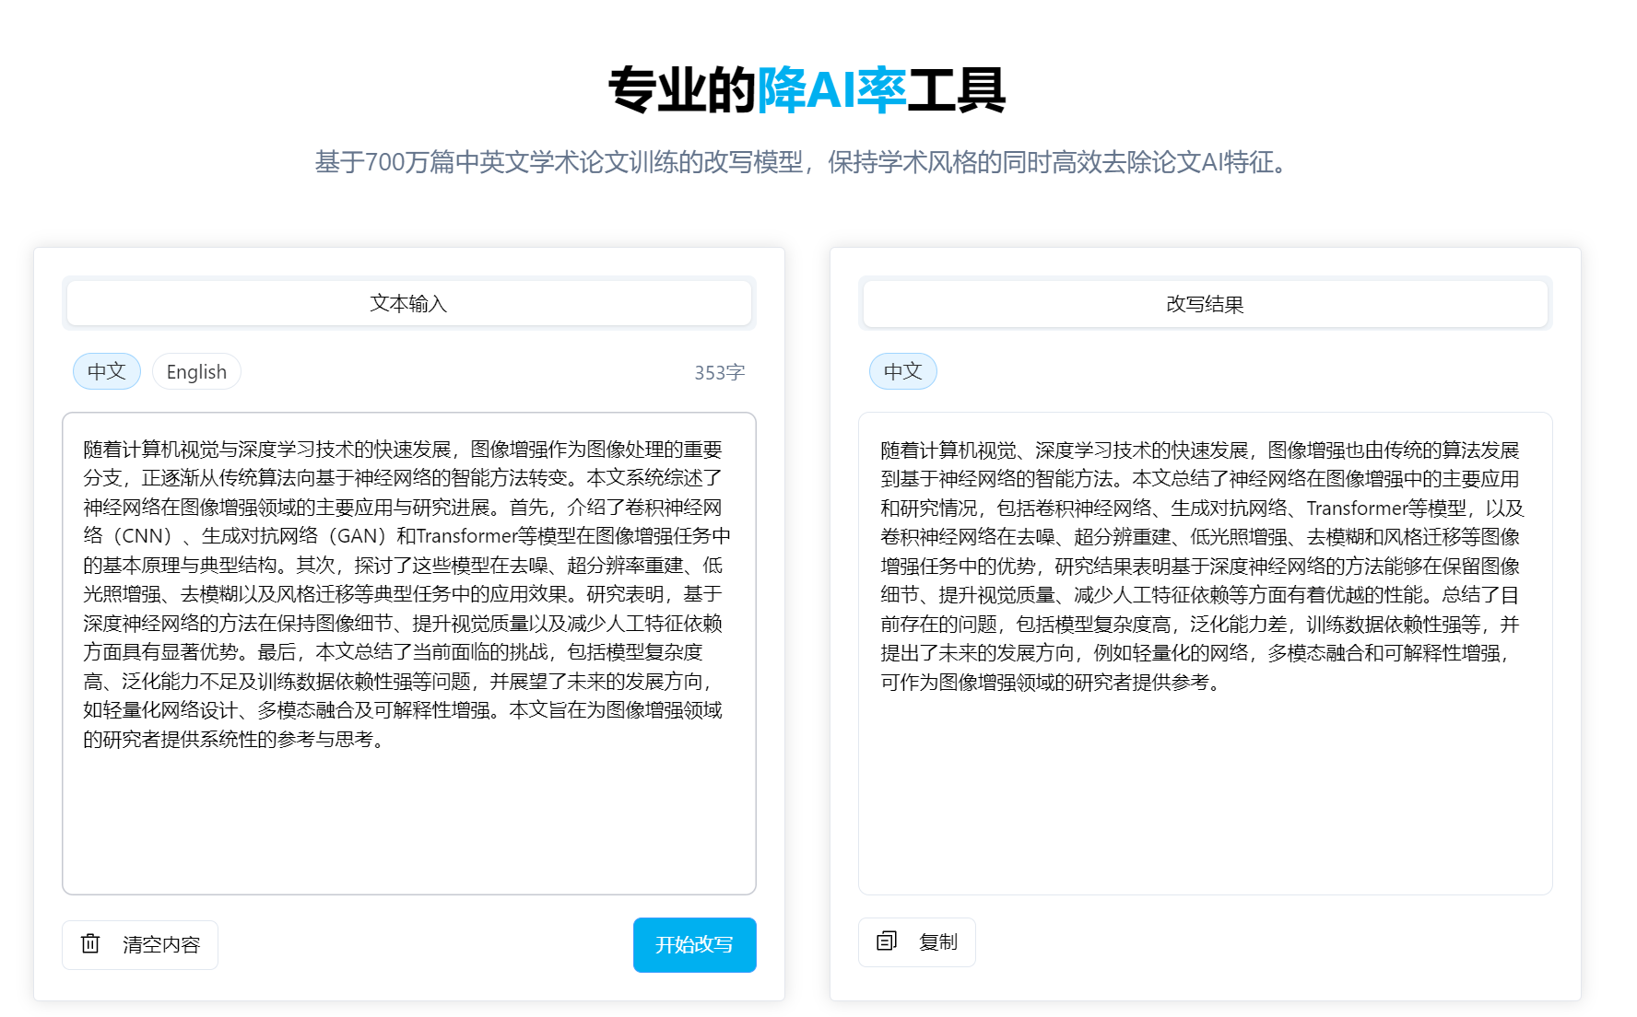The width and height of the screenshot is (1637, 1017).
Task: Click the blue 降AI率 text in the heading
Action: [831, 90]
